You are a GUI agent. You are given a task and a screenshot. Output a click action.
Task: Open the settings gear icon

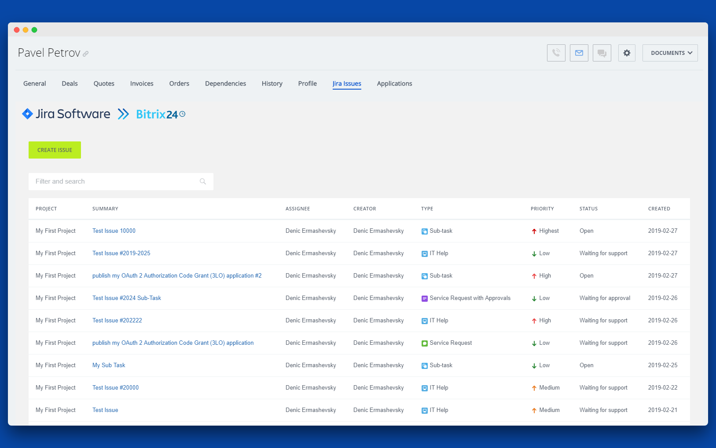click(x=627, y=53)
